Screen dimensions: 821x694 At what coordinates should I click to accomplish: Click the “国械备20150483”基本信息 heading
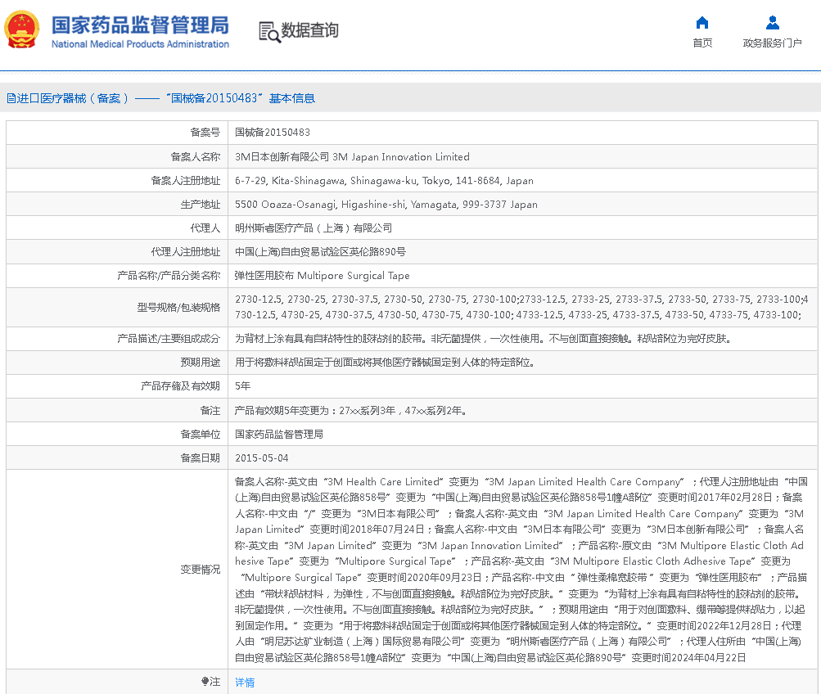pyautogui.click(x=241, y=98)
